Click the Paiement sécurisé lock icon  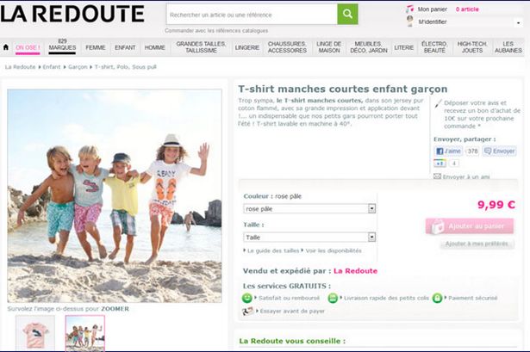point(437,298)
